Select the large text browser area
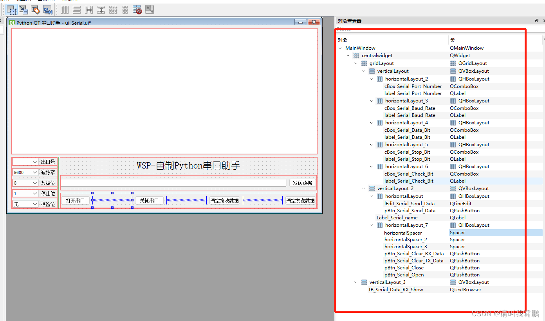 click(164, 91)
